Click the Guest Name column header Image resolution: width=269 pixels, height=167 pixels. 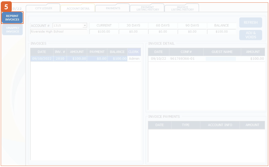[x=222, y=52]
